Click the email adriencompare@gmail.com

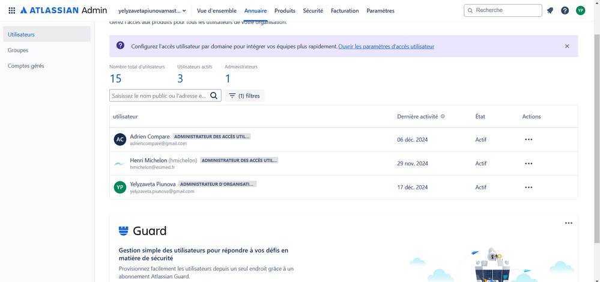[x=158, y=144]
